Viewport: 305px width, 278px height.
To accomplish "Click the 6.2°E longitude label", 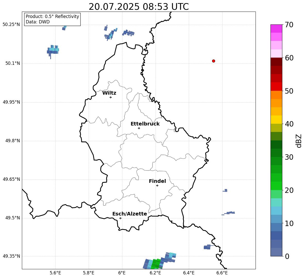I will click(155, 273).
